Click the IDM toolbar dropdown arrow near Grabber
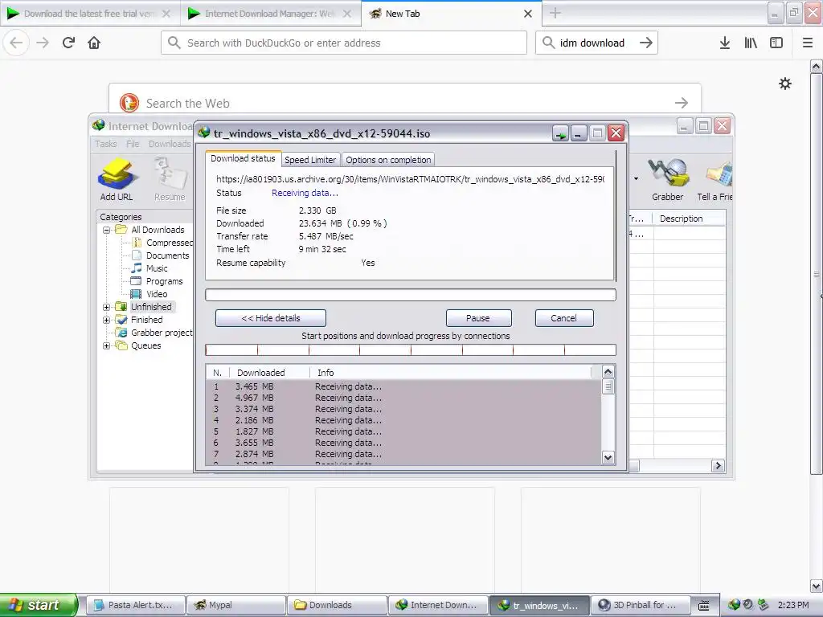This screenshot has height=617, width=823. coord(637,179)
